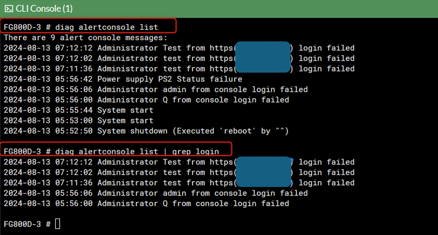The height and width of the screenshot is (235, 438).
Task: Click the terminal icon in the title bar
Action: click(8, 9)
